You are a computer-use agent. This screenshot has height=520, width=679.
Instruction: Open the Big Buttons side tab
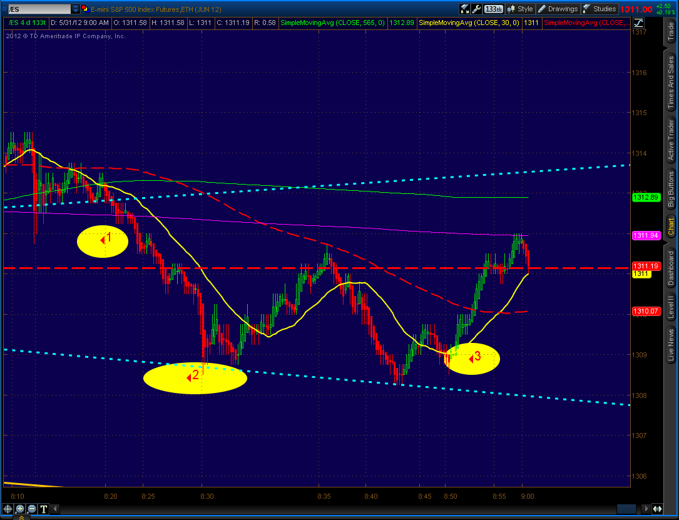[671, 190]
